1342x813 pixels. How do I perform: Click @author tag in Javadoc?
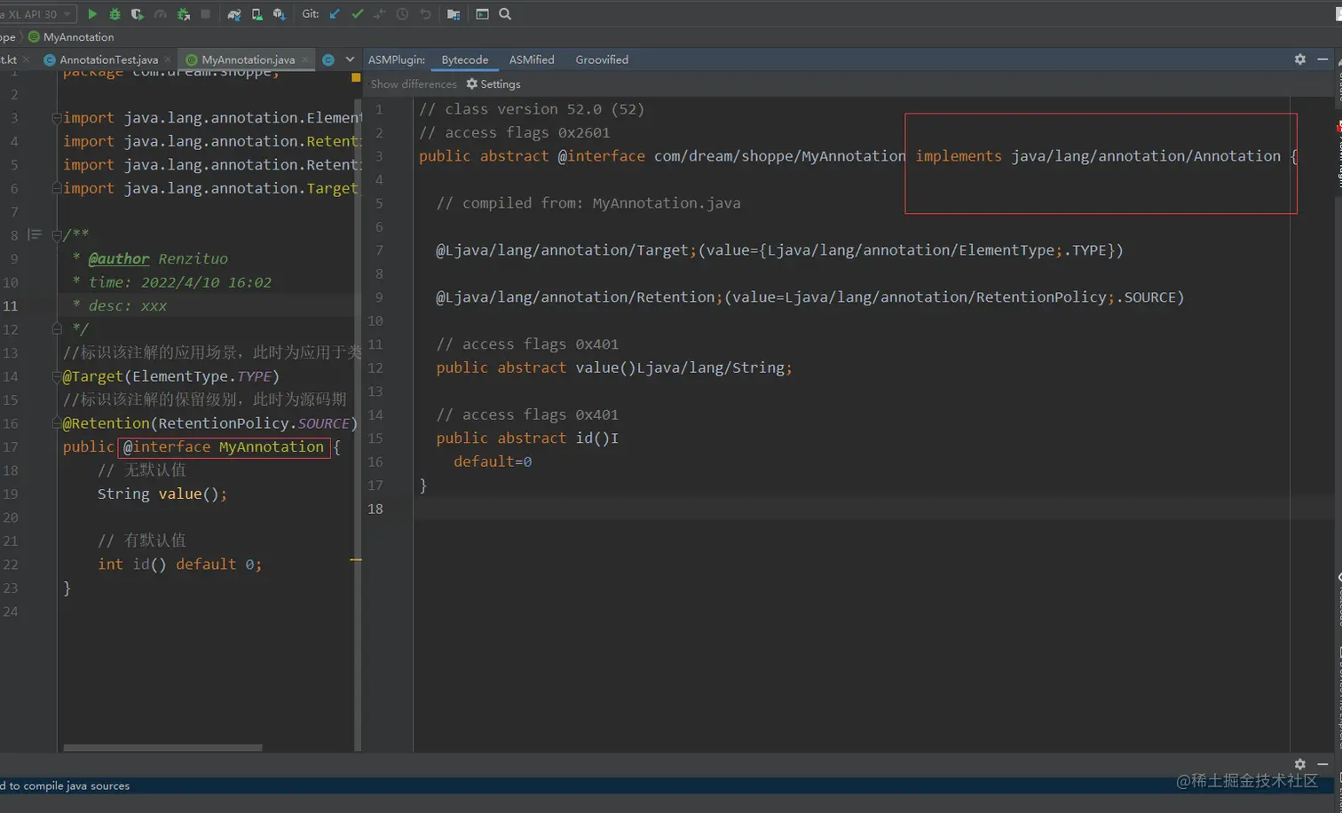pos(119,258)
